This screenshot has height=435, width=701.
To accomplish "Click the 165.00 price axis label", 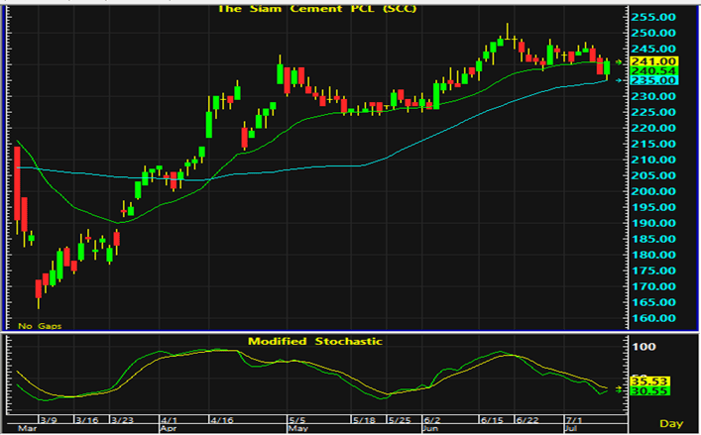I will click(x=653, y=302).
